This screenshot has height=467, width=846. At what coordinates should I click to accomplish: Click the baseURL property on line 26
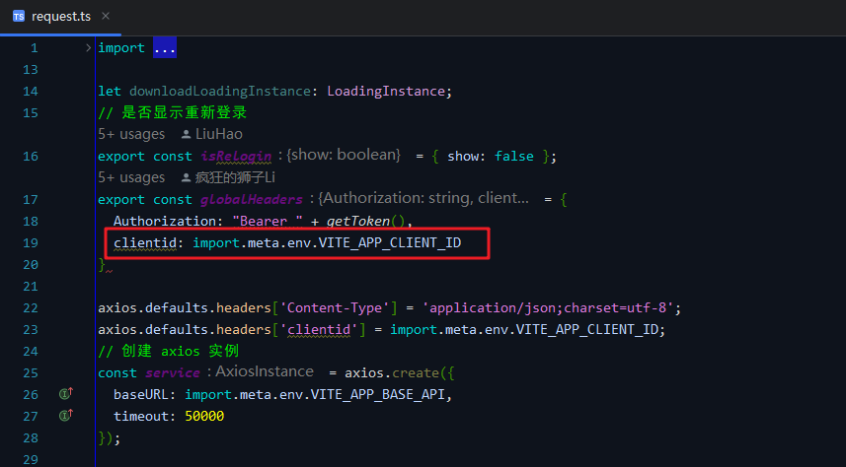141,394
